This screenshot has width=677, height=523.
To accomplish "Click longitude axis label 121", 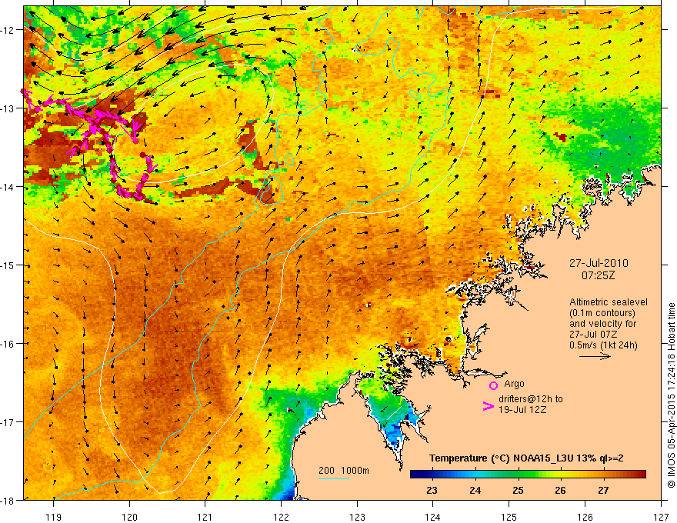I will click(205, 517).
